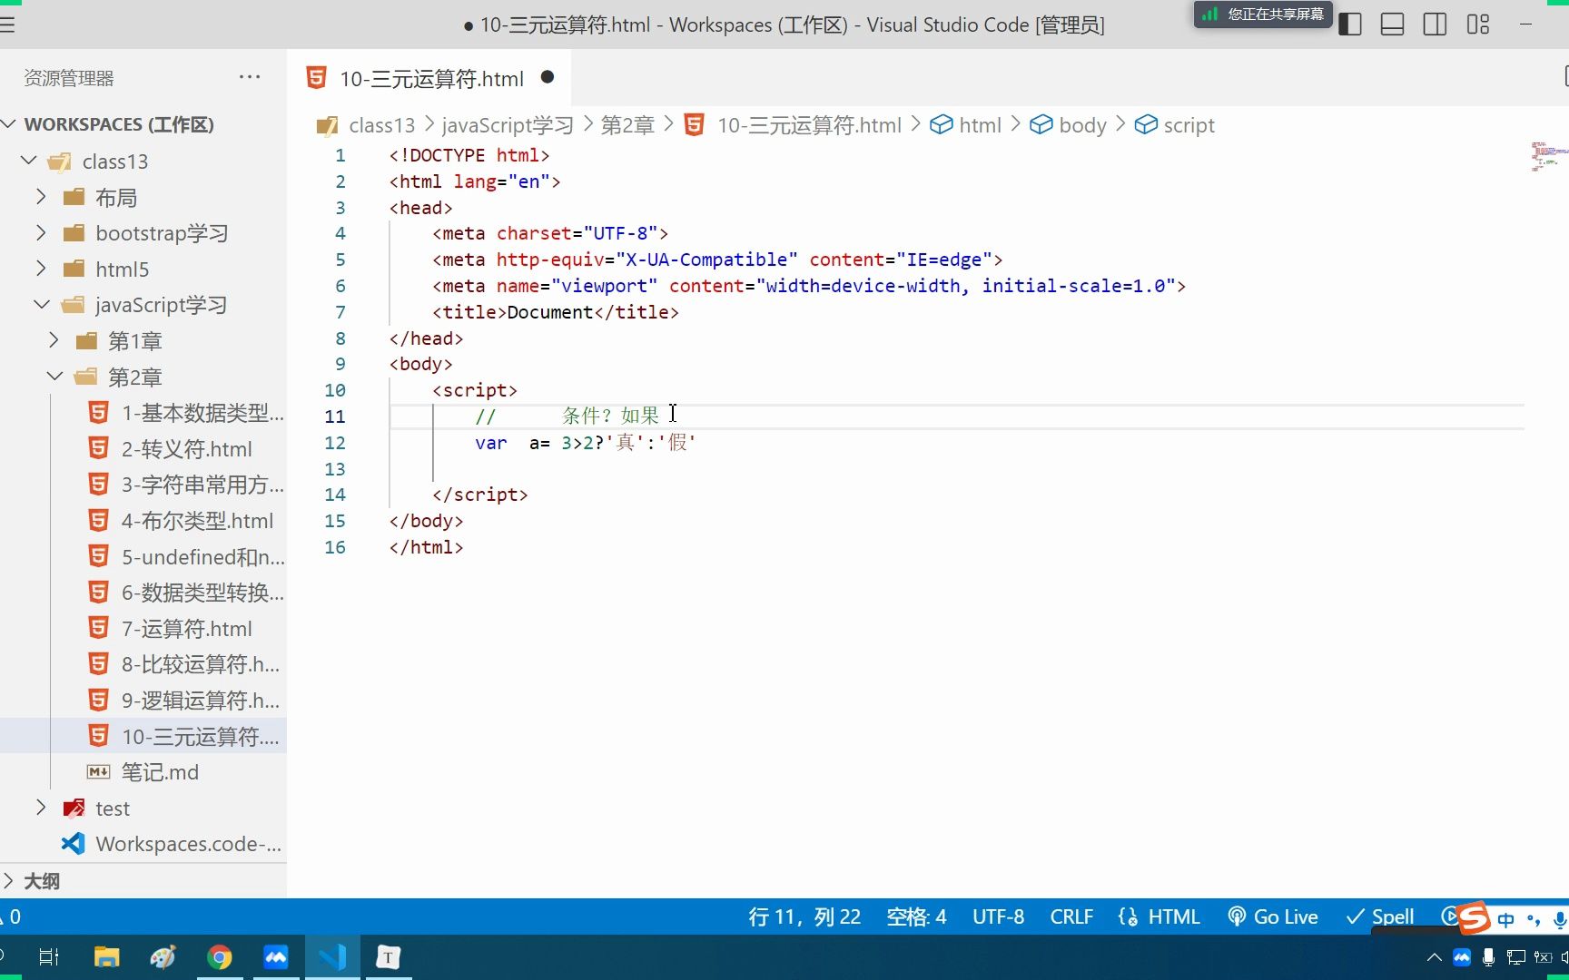Open explorer more actions (three dots)
Image resolution: width=1569 pixels, height=980 pixels.
point(250,77)
